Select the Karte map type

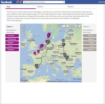point(60,26)
